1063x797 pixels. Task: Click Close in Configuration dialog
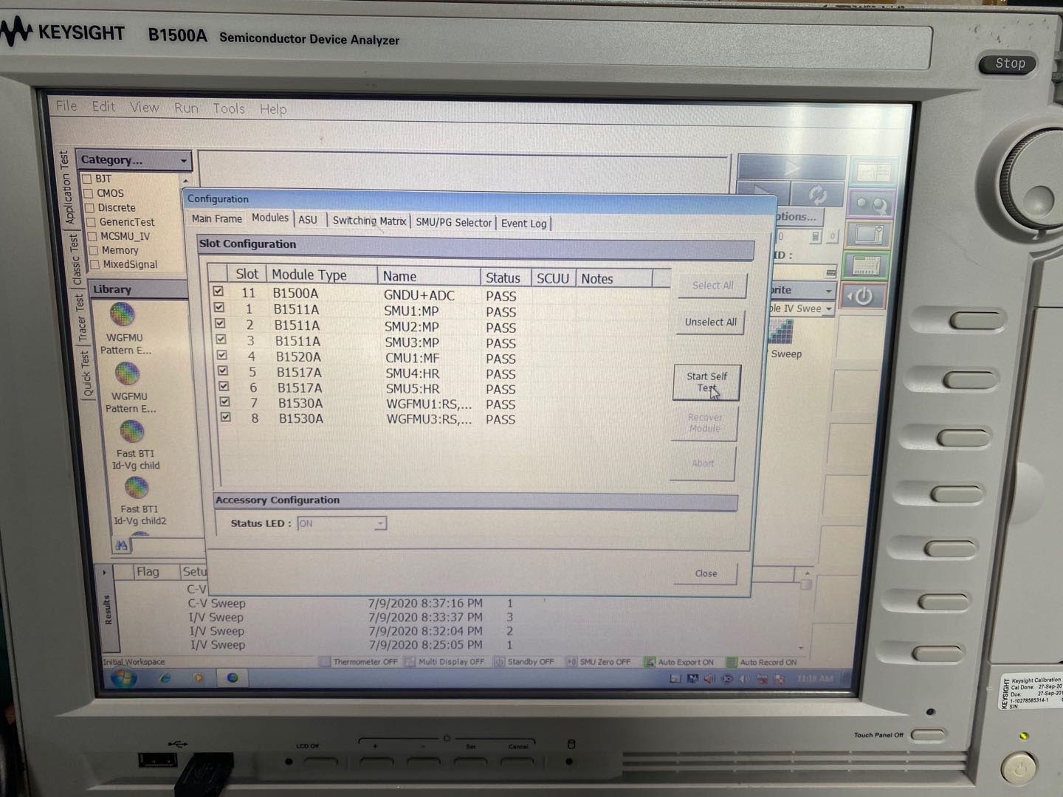tap(706, 573)
